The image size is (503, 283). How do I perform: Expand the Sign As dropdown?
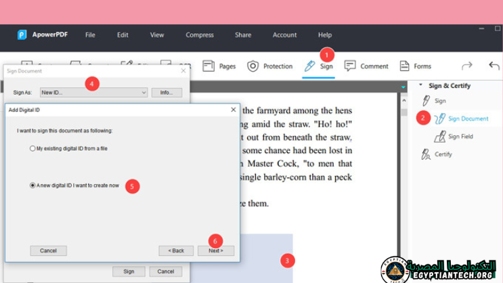tap(144, 93)
